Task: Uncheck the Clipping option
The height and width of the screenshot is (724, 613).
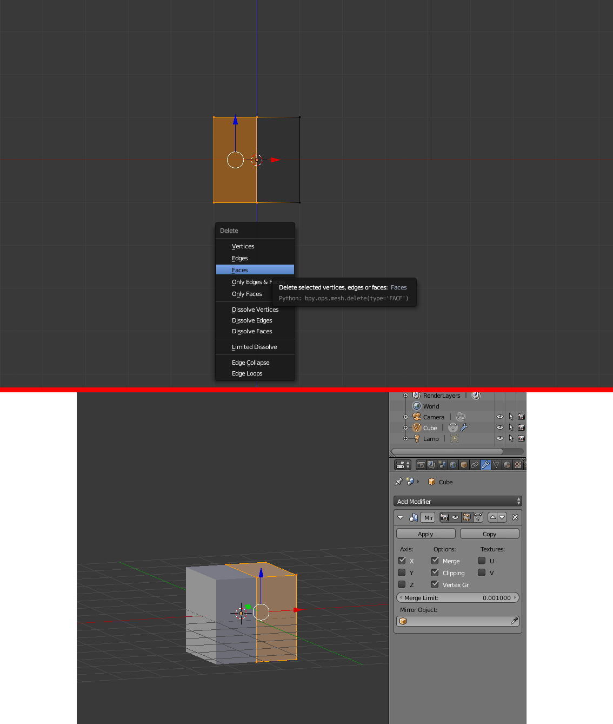Action: pos(435,572)
